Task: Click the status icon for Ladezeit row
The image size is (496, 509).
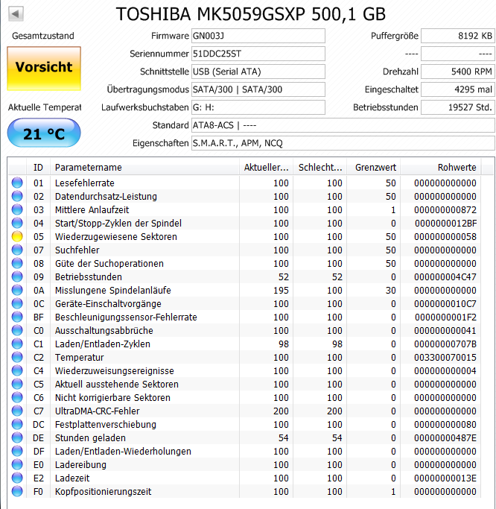Action: [x=17, y=478]
